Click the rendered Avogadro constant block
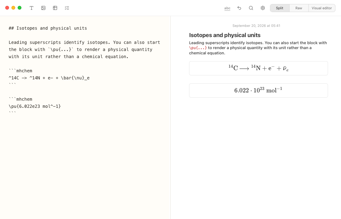Viewport: 341px width, 219px height. (258, 91)
